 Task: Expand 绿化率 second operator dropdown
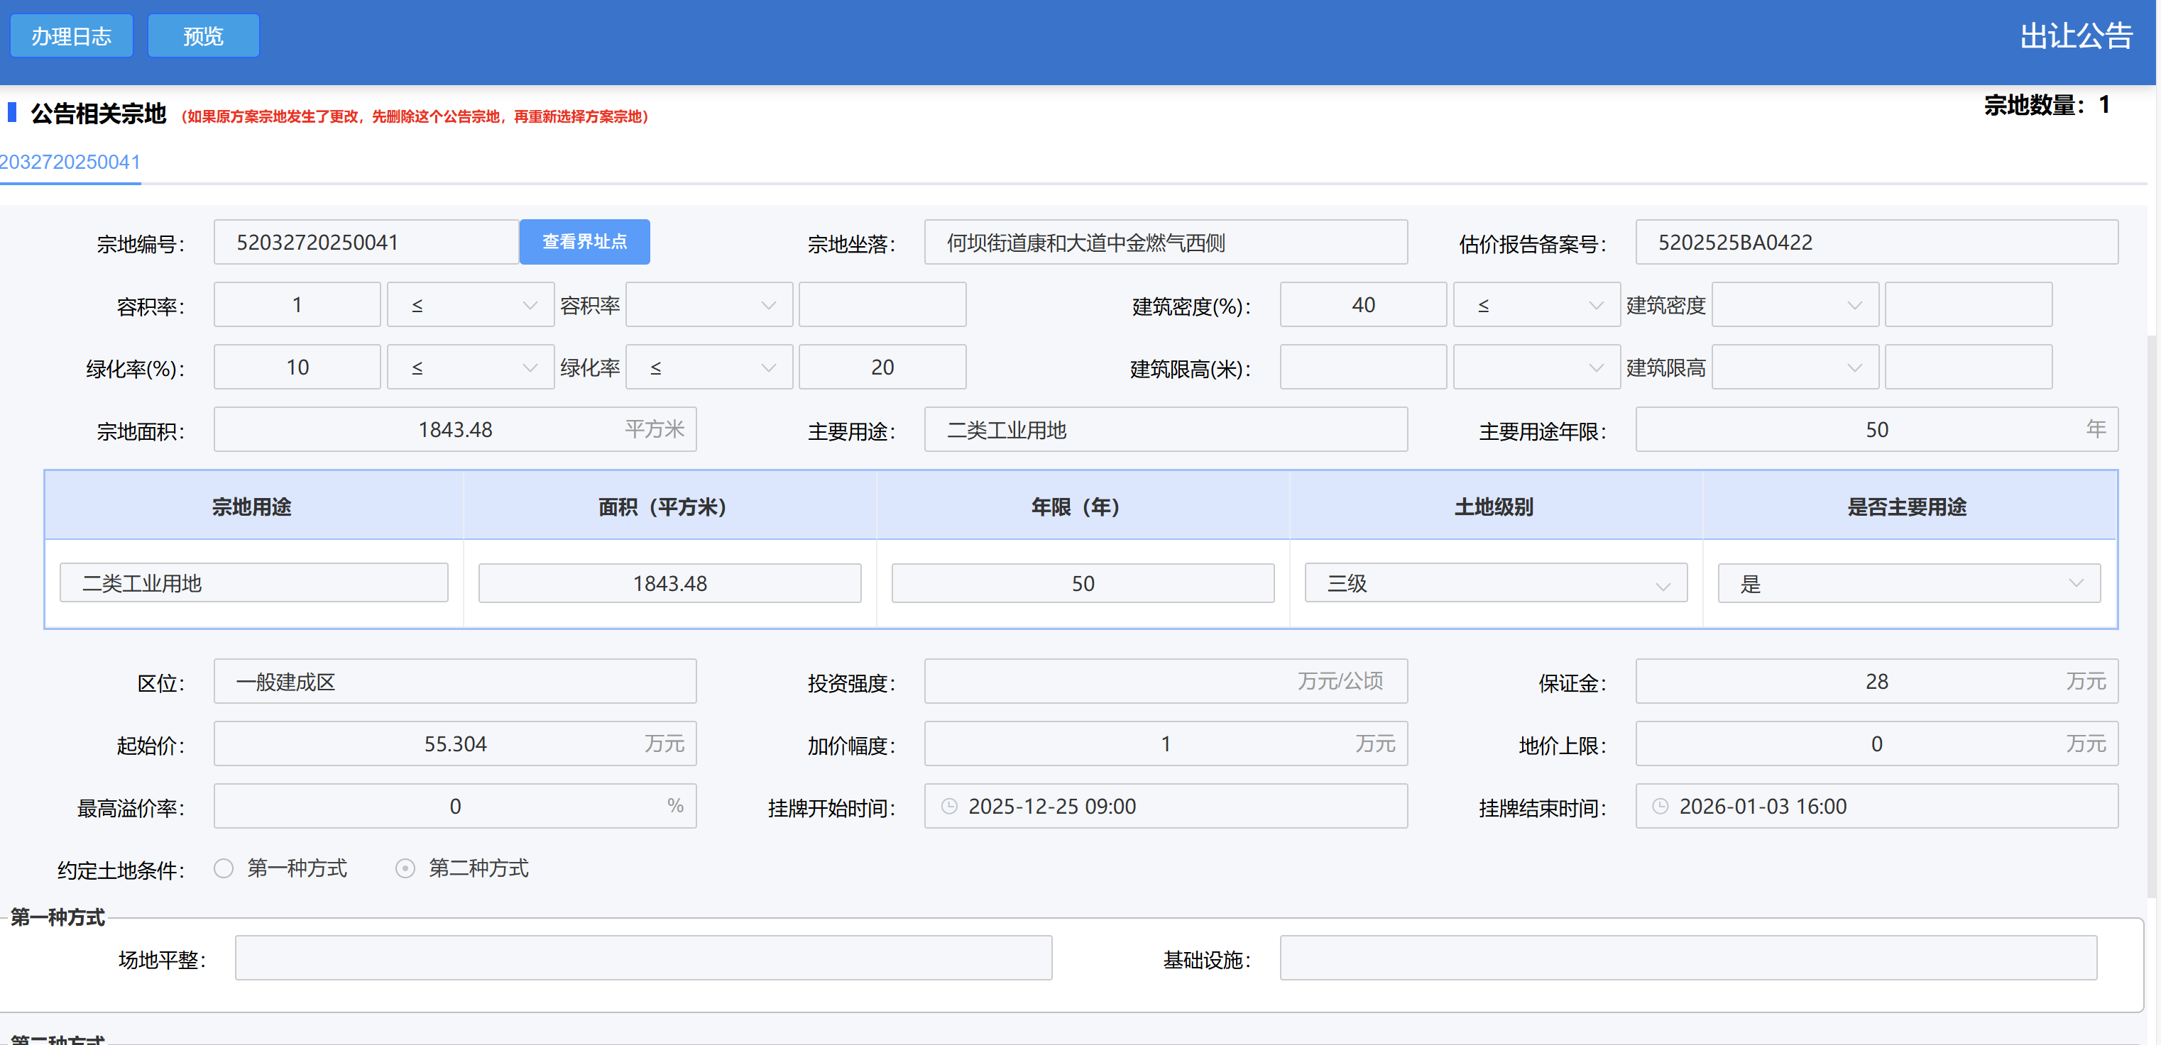point(709,367)
